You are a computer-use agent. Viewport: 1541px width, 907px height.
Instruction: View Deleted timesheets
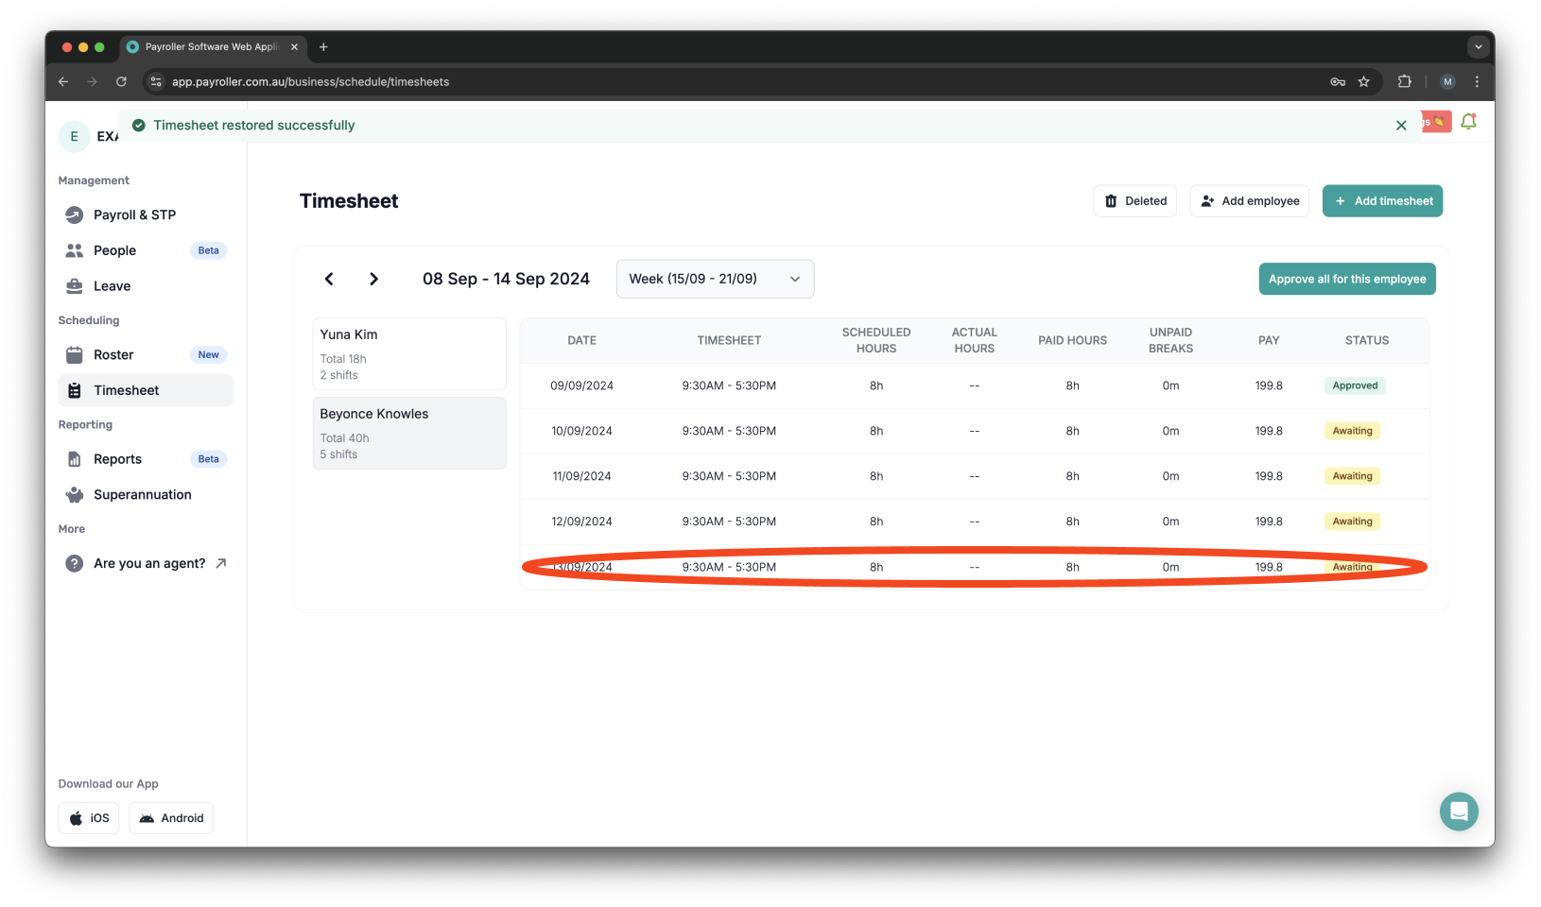pyautogui.click(x=1134, y=201)
